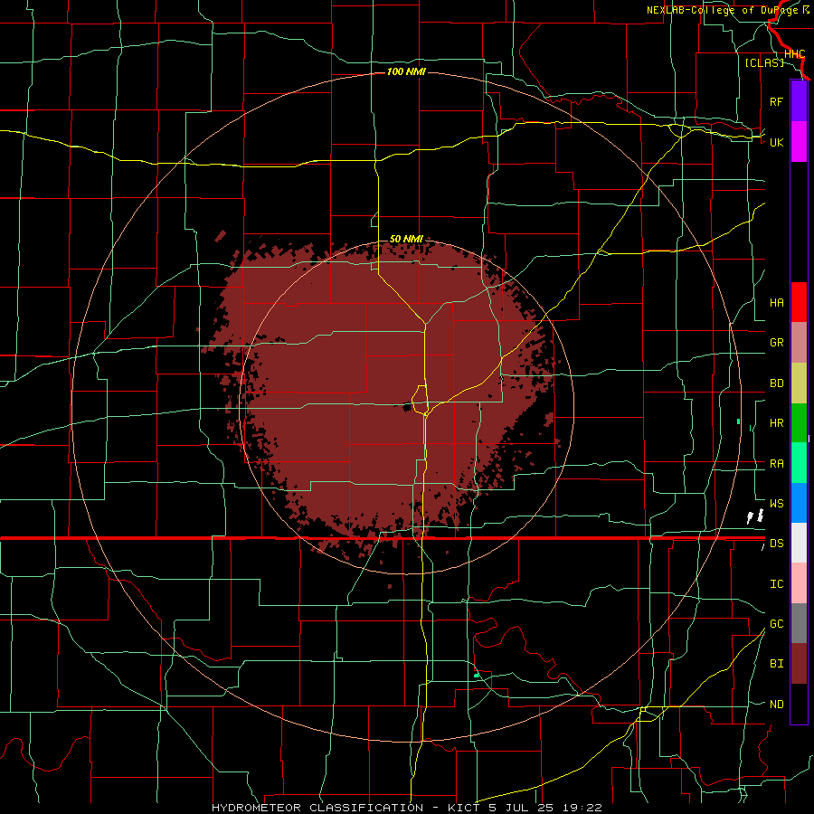Click the purple RF color swatch
Image resolution: width=814 pixels, height=814 pixels.
point(799,101)
